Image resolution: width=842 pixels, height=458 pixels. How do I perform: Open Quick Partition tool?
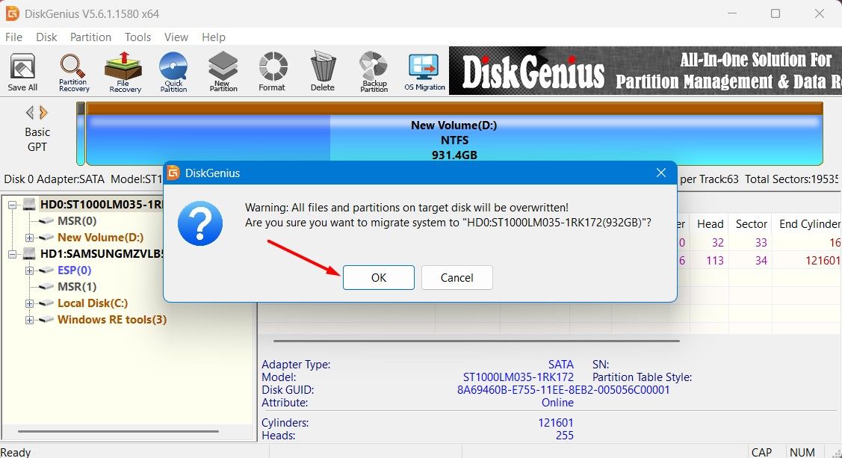coord(173,72)
